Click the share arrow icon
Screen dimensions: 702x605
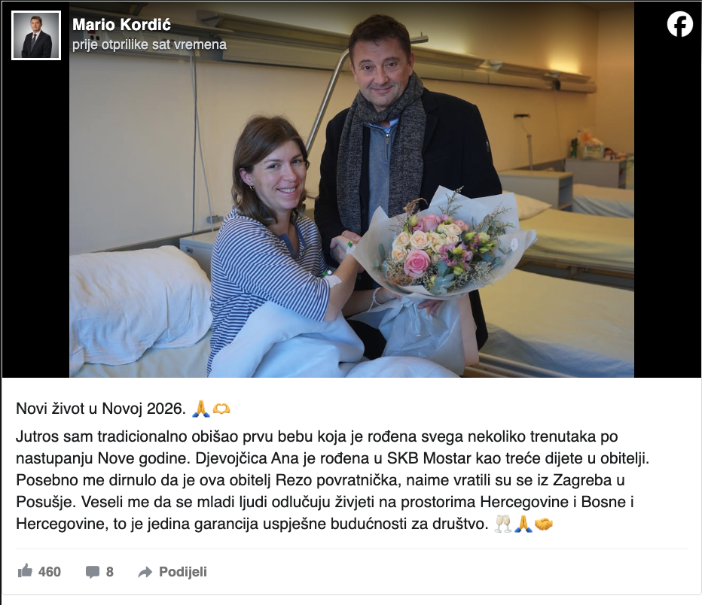coord(145,572)
